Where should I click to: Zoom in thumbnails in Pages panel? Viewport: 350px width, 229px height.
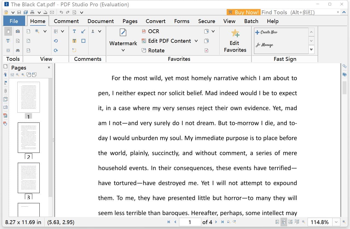(x=23, y=75)
